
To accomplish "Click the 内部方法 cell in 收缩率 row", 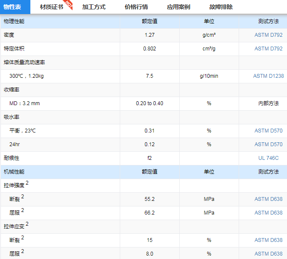I will point(268,103).
